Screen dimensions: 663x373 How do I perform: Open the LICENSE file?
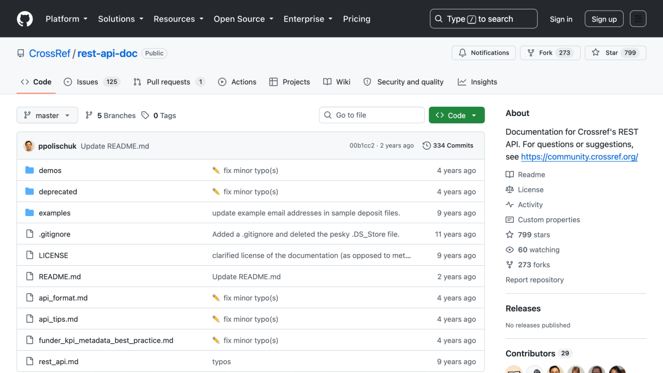(53, 255)
